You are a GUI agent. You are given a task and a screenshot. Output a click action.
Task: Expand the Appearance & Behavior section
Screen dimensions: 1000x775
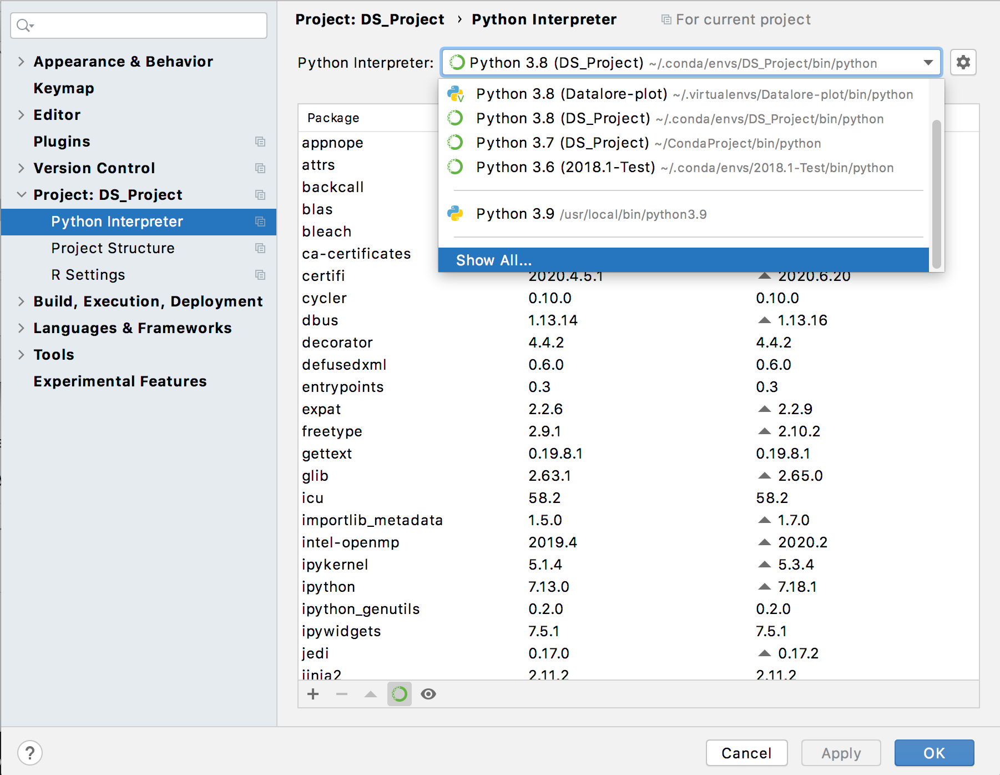(21, 62)
